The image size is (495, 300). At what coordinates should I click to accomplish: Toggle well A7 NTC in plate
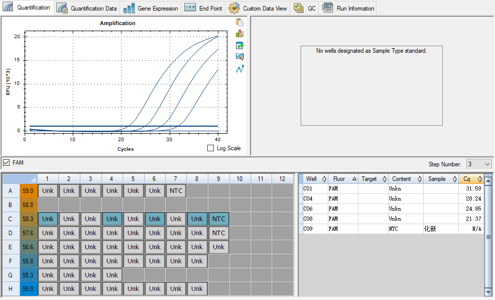point(176,190)
